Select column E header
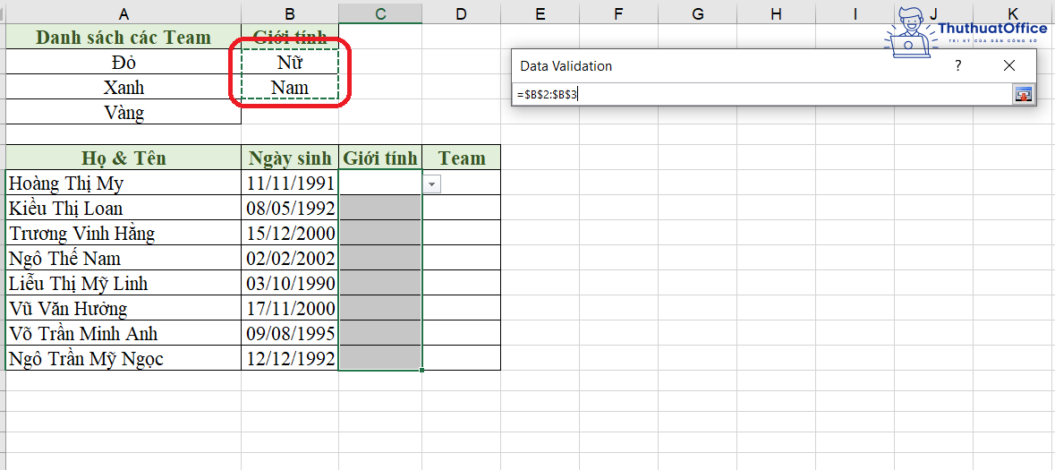 pos(540,13)
